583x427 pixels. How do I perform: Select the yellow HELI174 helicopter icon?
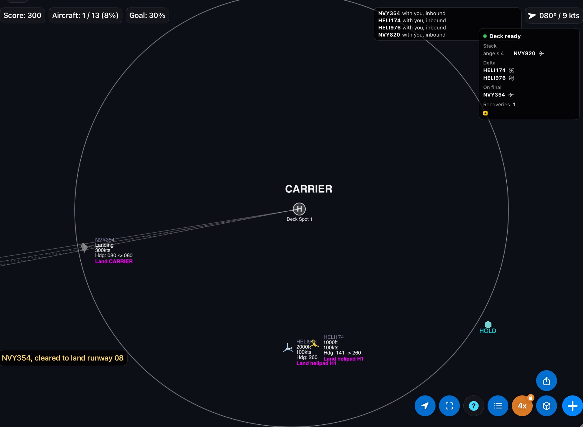click(314, 344)
